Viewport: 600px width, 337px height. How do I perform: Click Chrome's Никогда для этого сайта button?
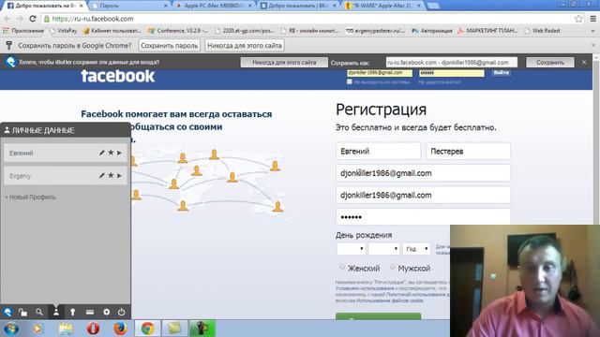coord(245,46)
